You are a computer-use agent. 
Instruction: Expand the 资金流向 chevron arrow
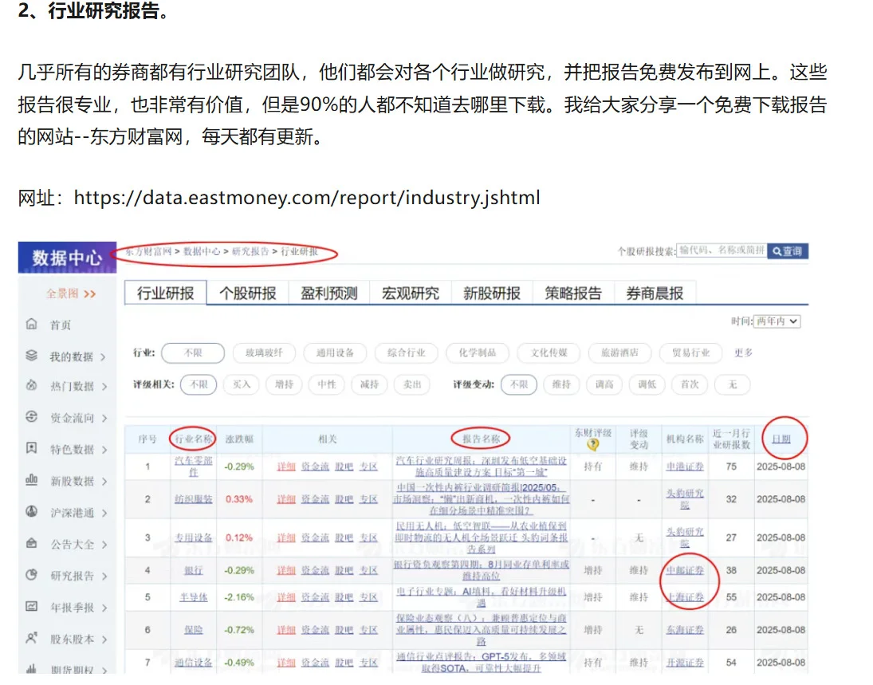pos(104,418)
